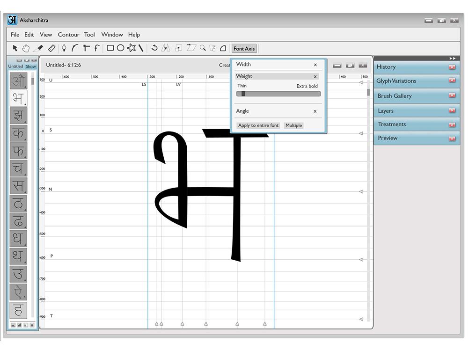Viewport: 468px width, 351px height.
Task: Collapse right panels with double arrow
Action: pyautogui.click(x=453, y=58)
